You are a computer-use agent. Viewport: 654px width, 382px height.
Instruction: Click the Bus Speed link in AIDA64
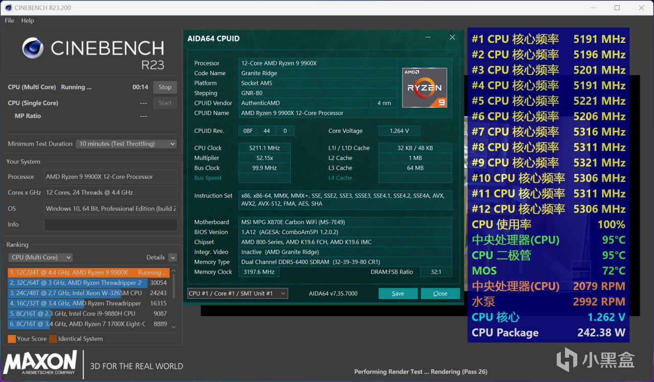click(207, 178)
